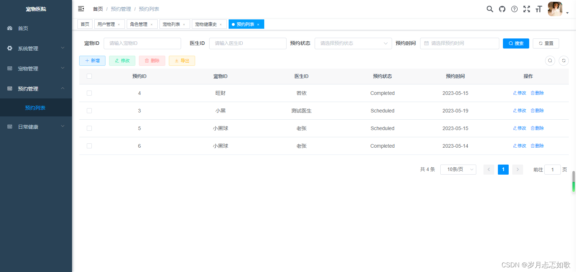Close the active 预约列表 tab
This screenshot has width=576, height=272.
coord(258,24)
